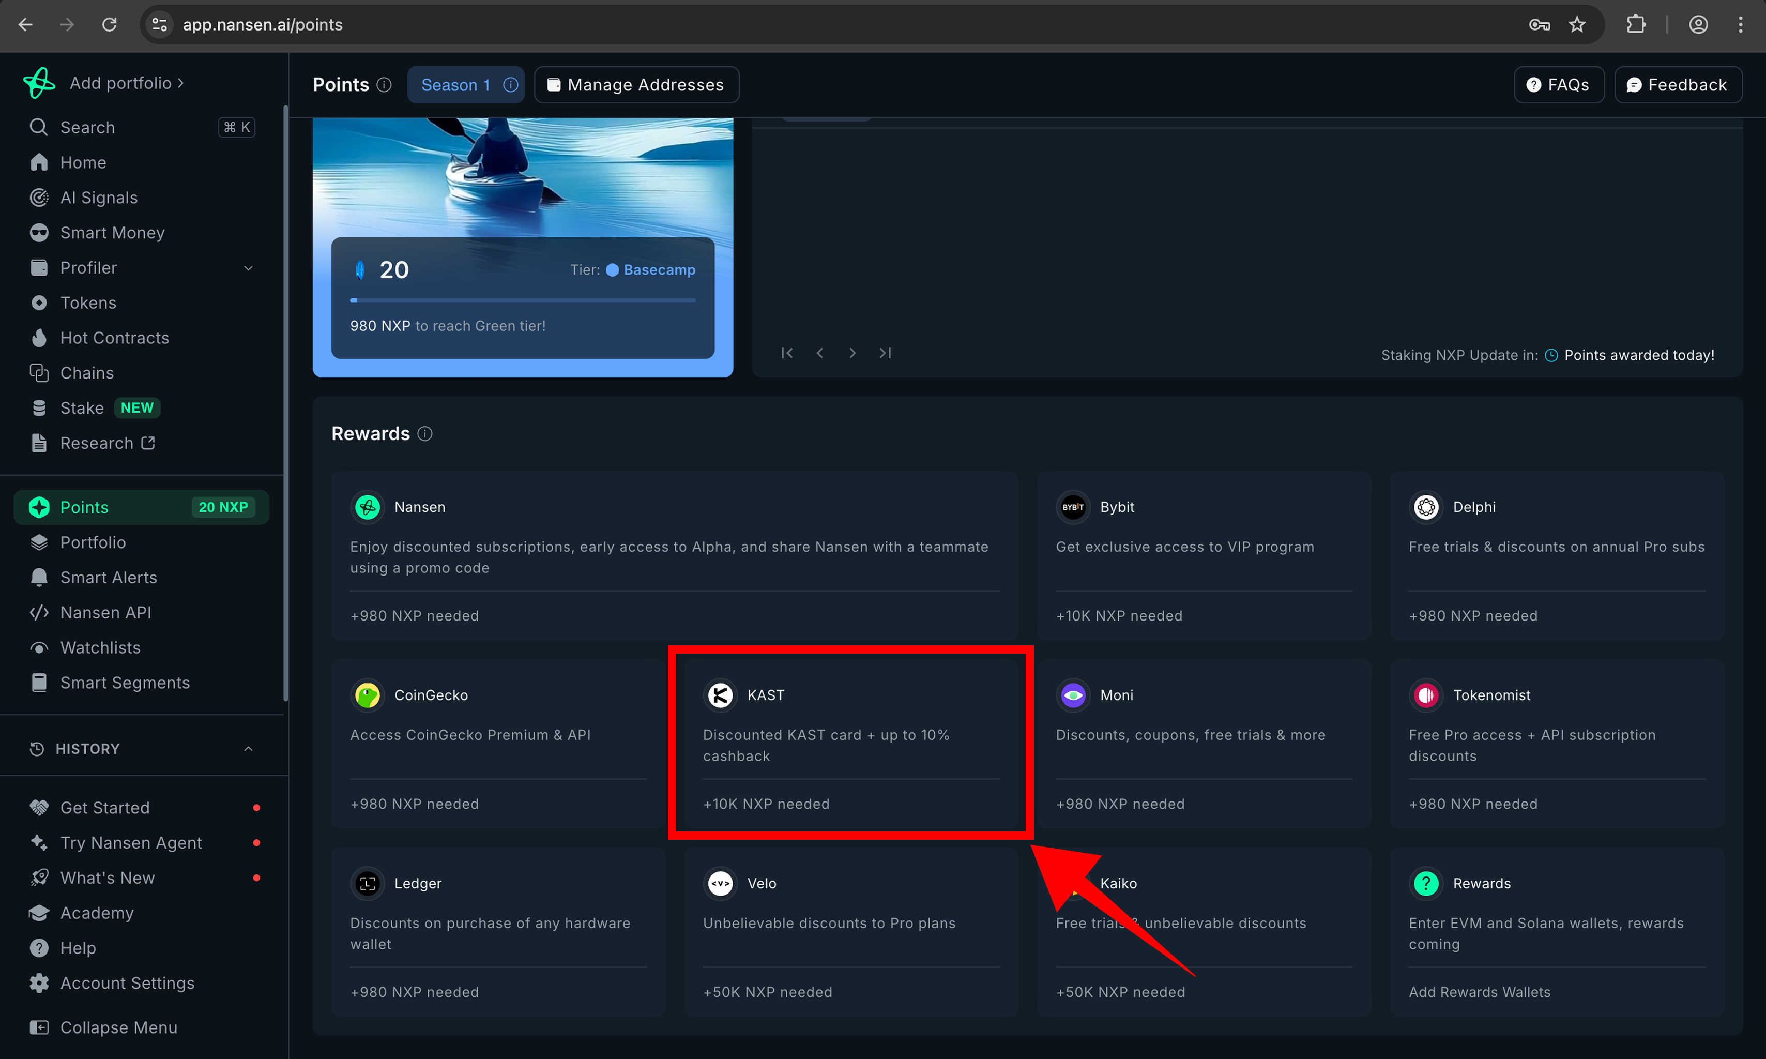Viewport: 1766px width, 1059px height.
Task: Expand the Profiler submenu chevron
Action: click(x=248, y=268)
